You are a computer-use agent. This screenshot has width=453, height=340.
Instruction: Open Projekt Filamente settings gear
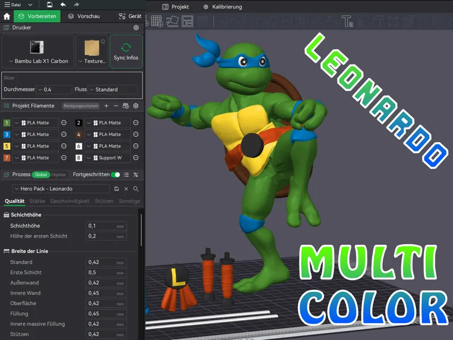coord(136,106)
